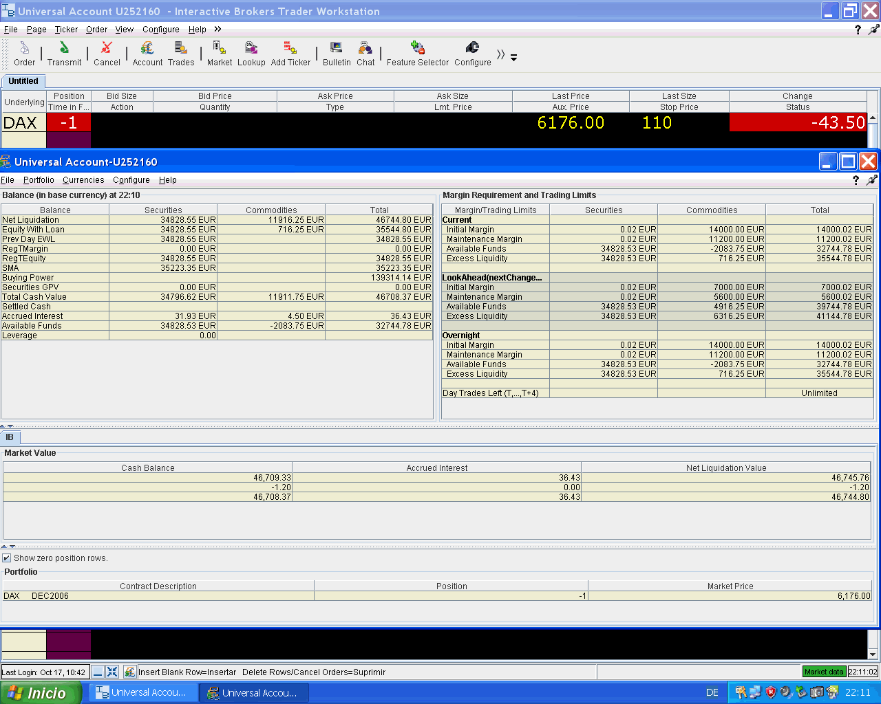Open the Portfolio menu in Universal Account

point(39,180)
